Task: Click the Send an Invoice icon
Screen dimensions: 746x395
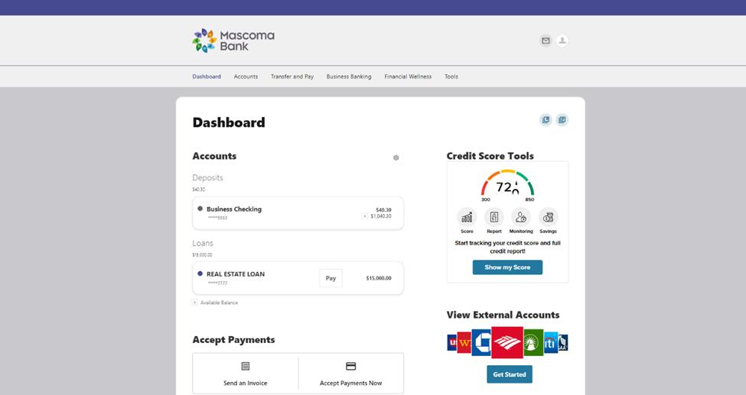Action: [x=246, y=366]
